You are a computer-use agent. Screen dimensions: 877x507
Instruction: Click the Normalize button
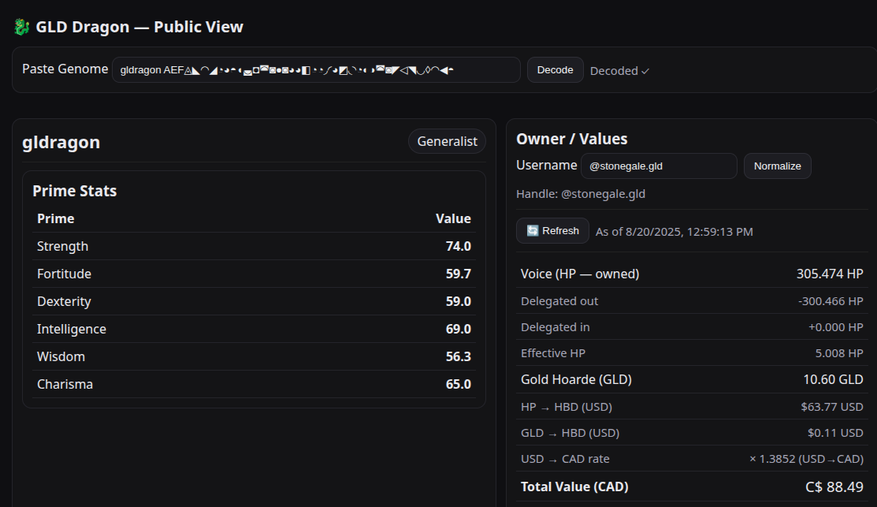777,166
